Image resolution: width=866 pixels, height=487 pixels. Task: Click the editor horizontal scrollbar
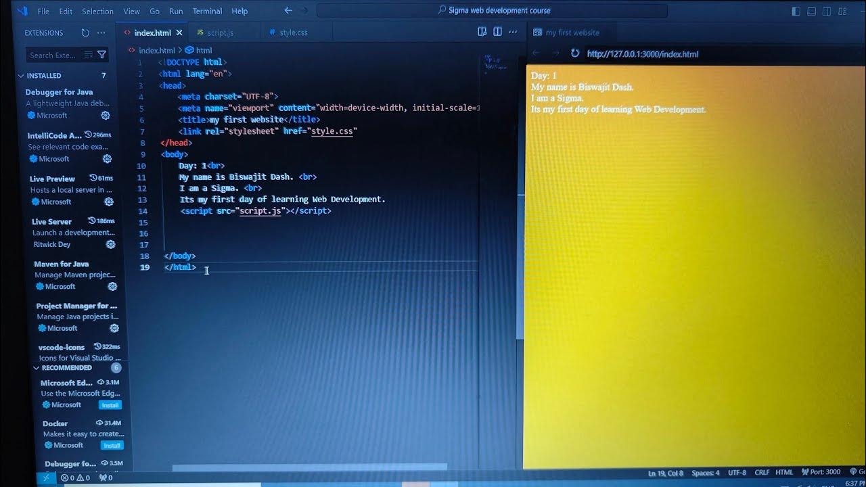pos(310,467)
